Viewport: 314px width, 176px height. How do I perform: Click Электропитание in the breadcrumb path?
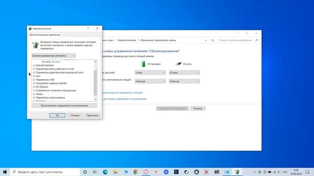point(127,40)
